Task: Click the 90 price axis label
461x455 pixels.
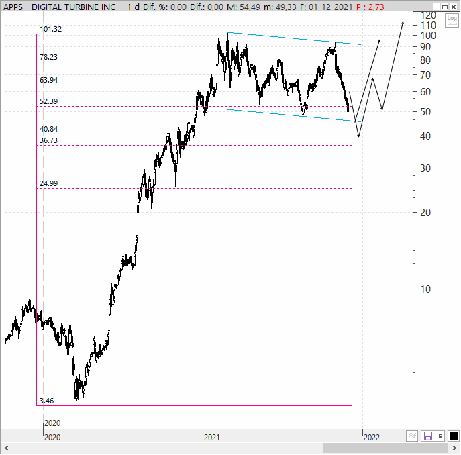Action: point(425,47)
